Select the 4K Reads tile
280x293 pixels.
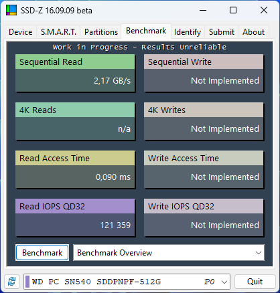tap(75, 121)
